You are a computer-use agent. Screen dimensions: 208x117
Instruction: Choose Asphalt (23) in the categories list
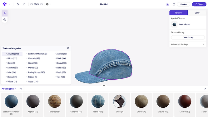point(62,54)
